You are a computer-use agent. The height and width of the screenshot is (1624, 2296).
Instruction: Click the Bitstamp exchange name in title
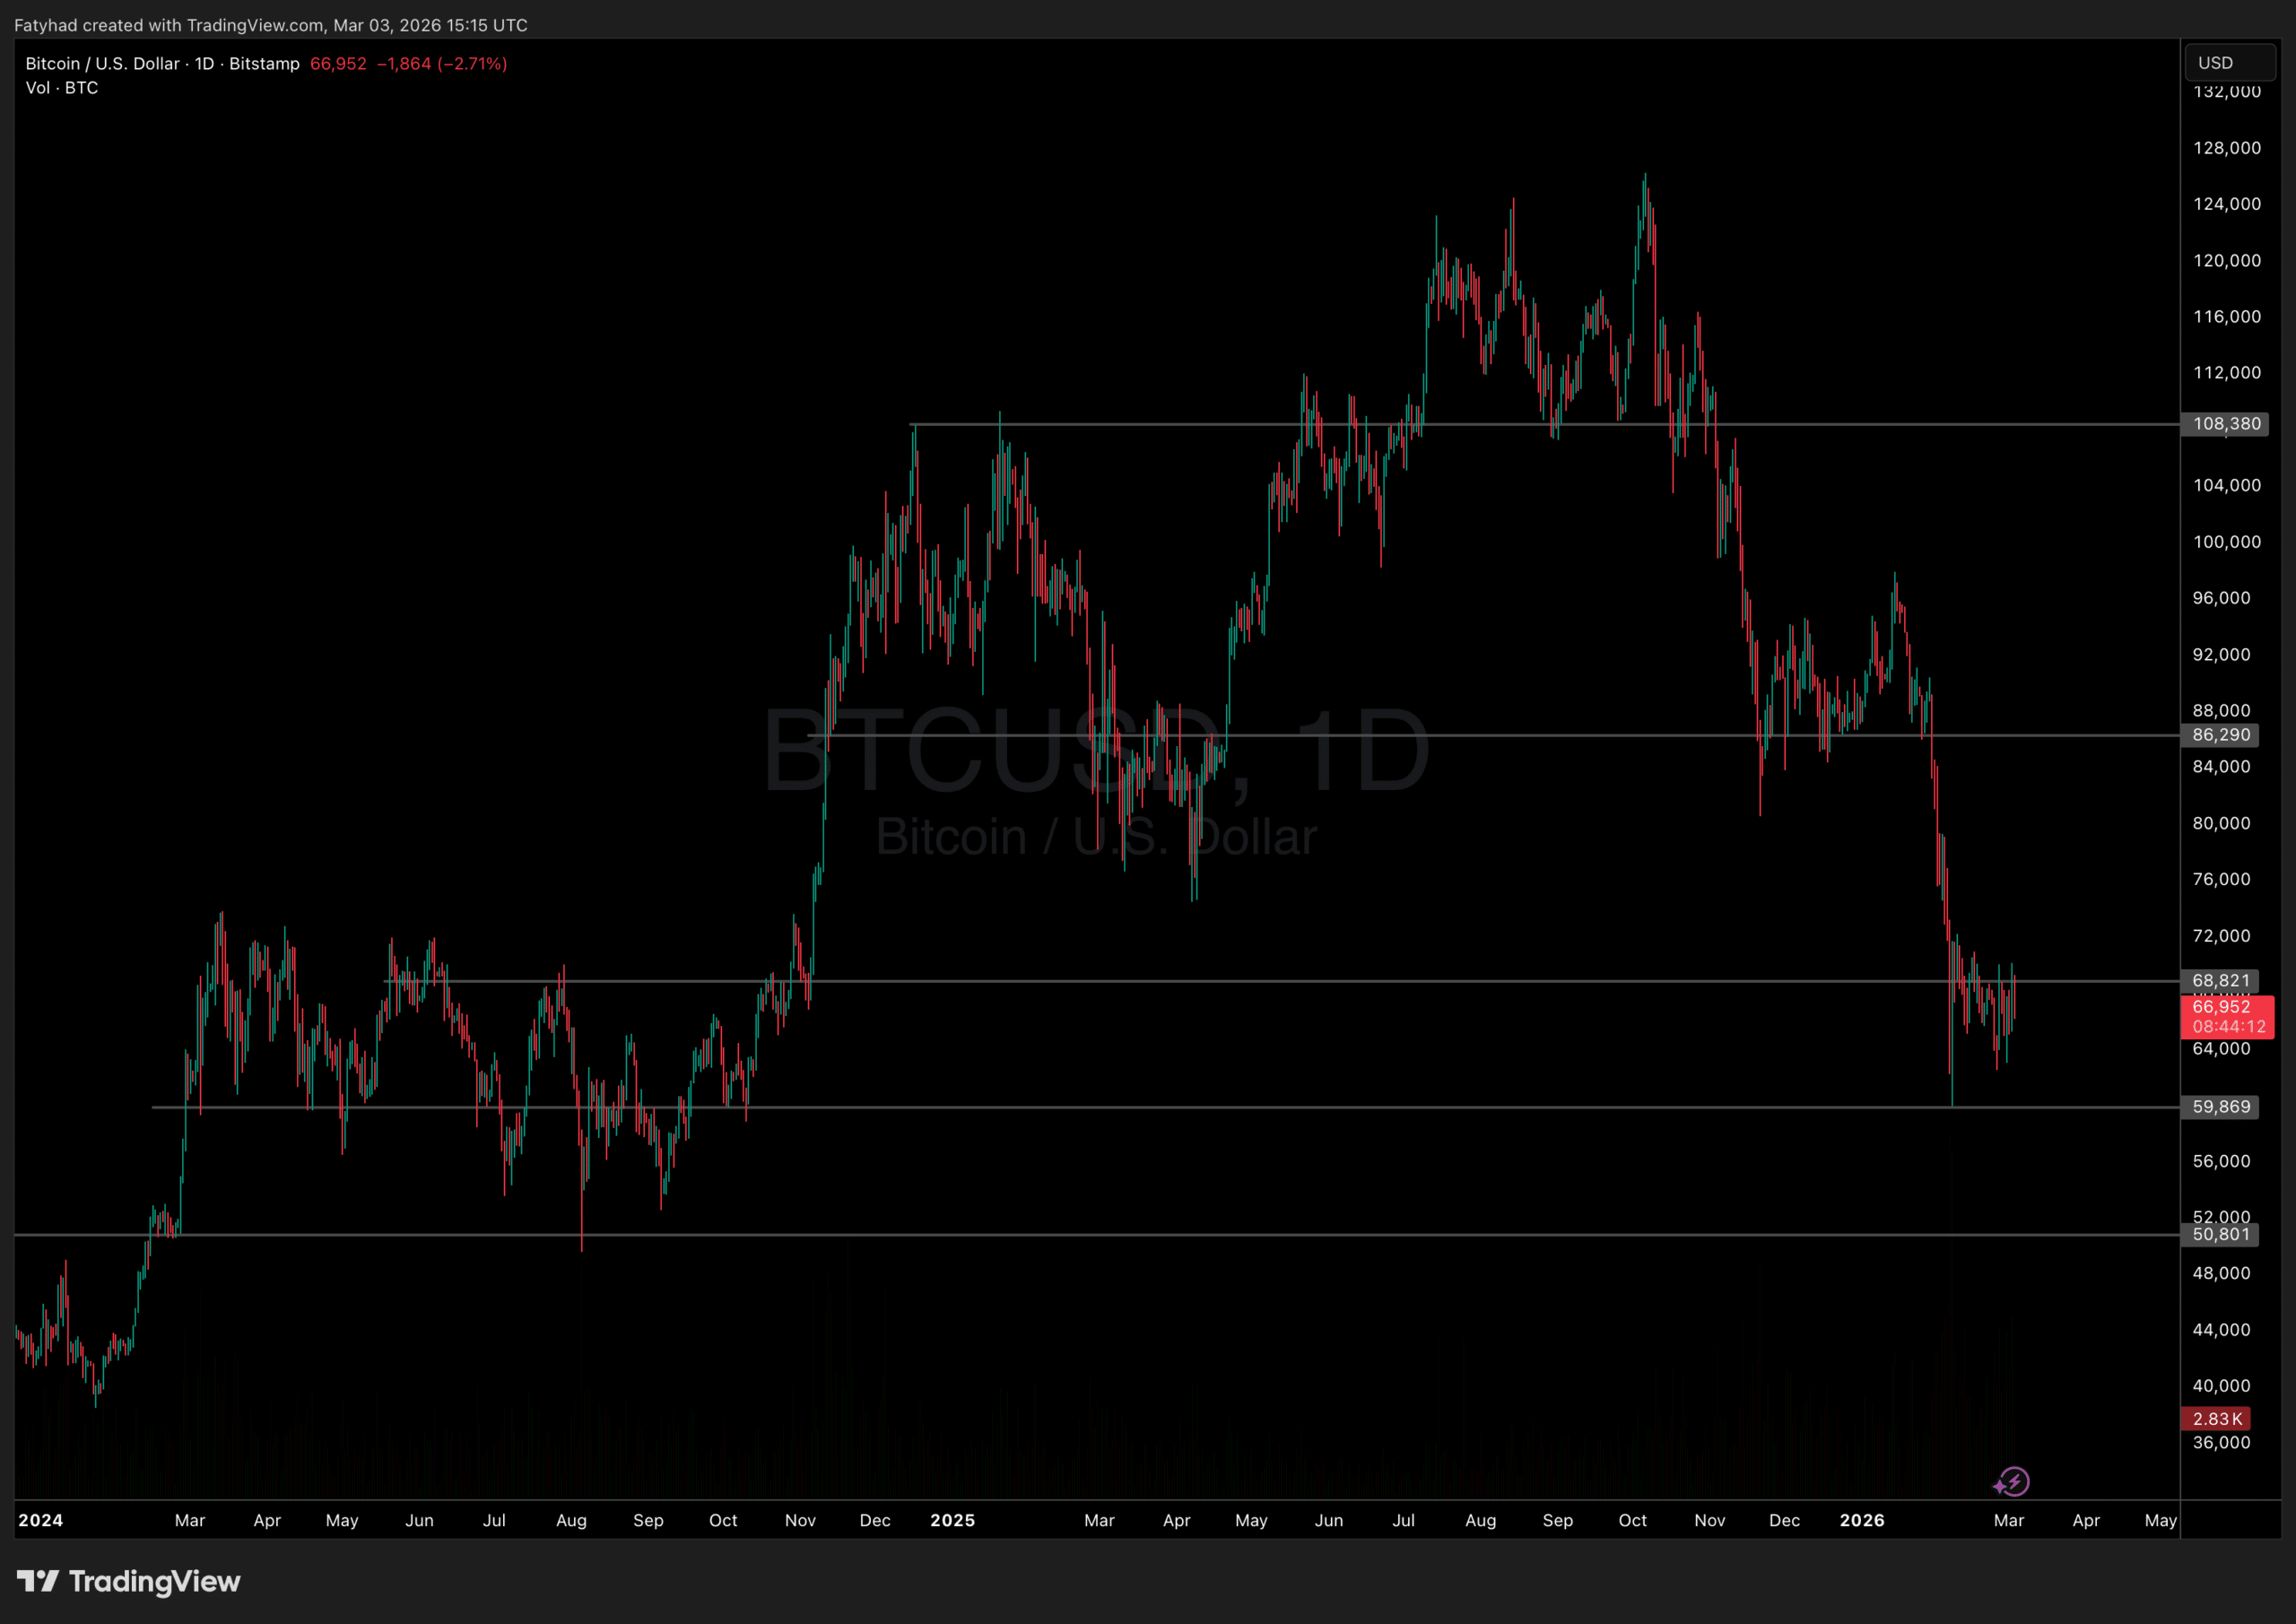pyautogui.click(x=264, y=63)
